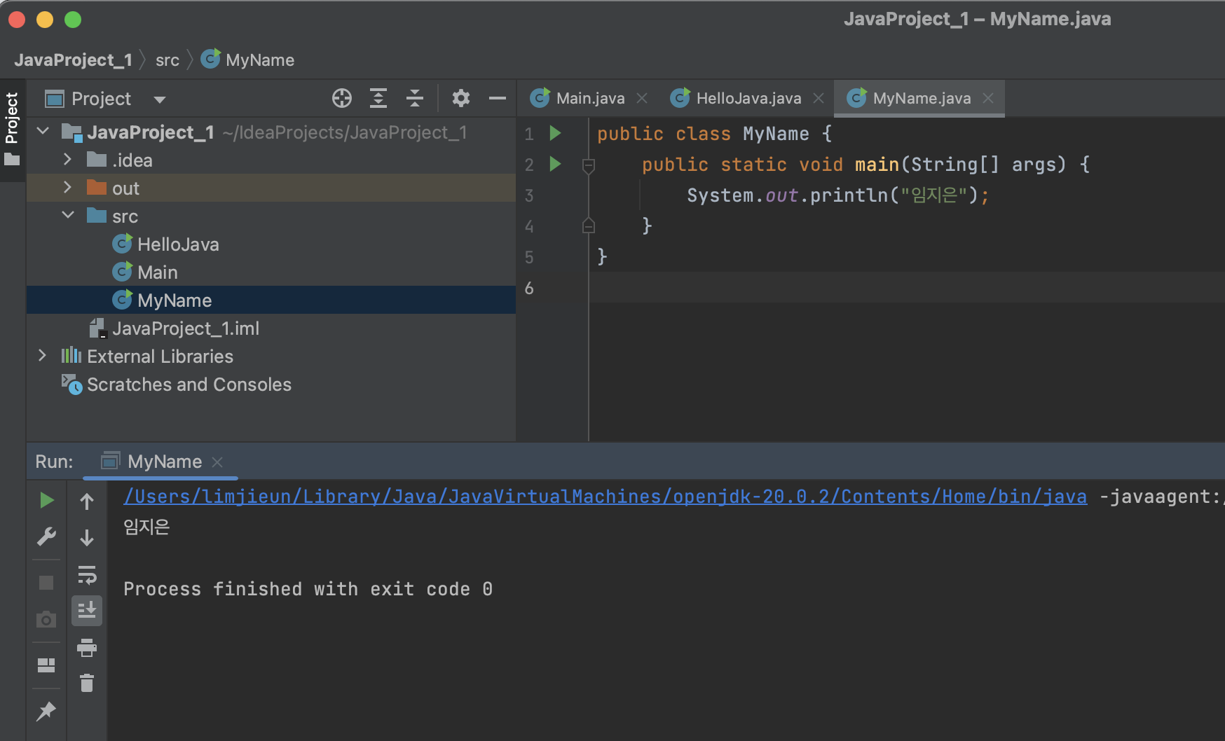Clear console output with trash icon
The height and width of the screenshot is (741, 1225).
[x=87, y=682]
